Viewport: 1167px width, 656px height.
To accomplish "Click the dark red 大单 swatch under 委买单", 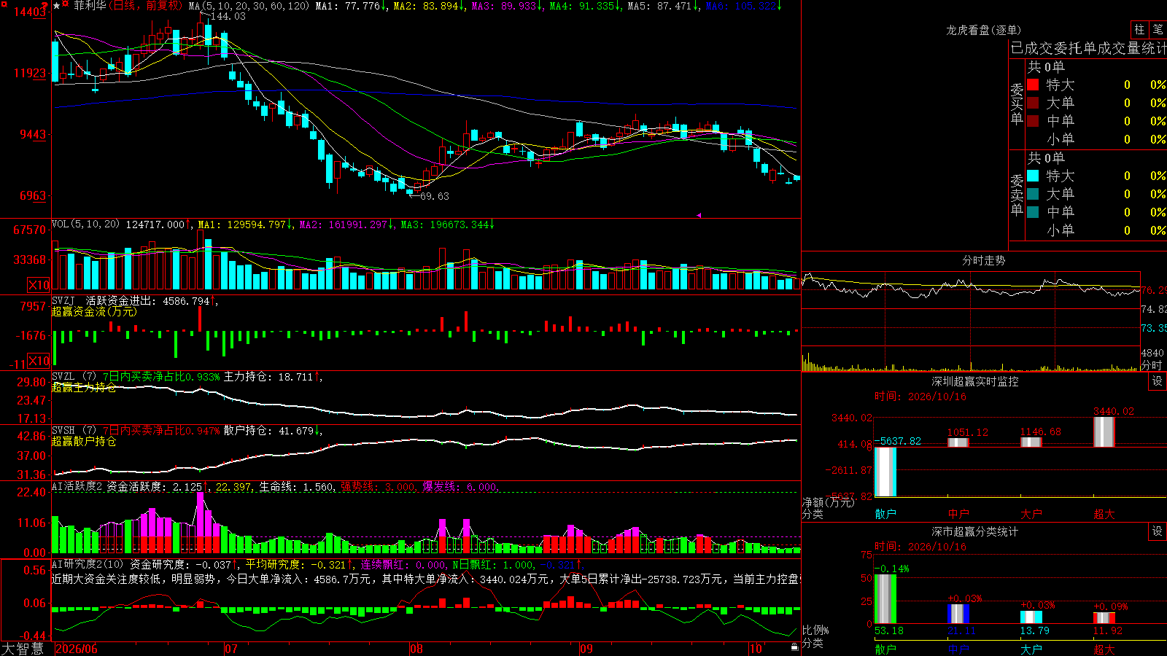I will tap(1033, 103).
